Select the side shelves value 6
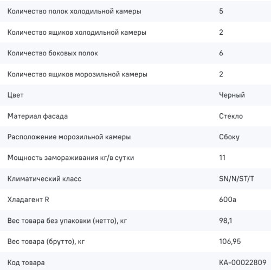The image size is (271, 270). [221, 53]
